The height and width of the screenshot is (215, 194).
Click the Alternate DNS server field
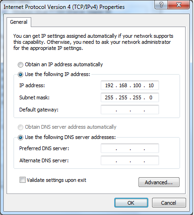(130, 160)
